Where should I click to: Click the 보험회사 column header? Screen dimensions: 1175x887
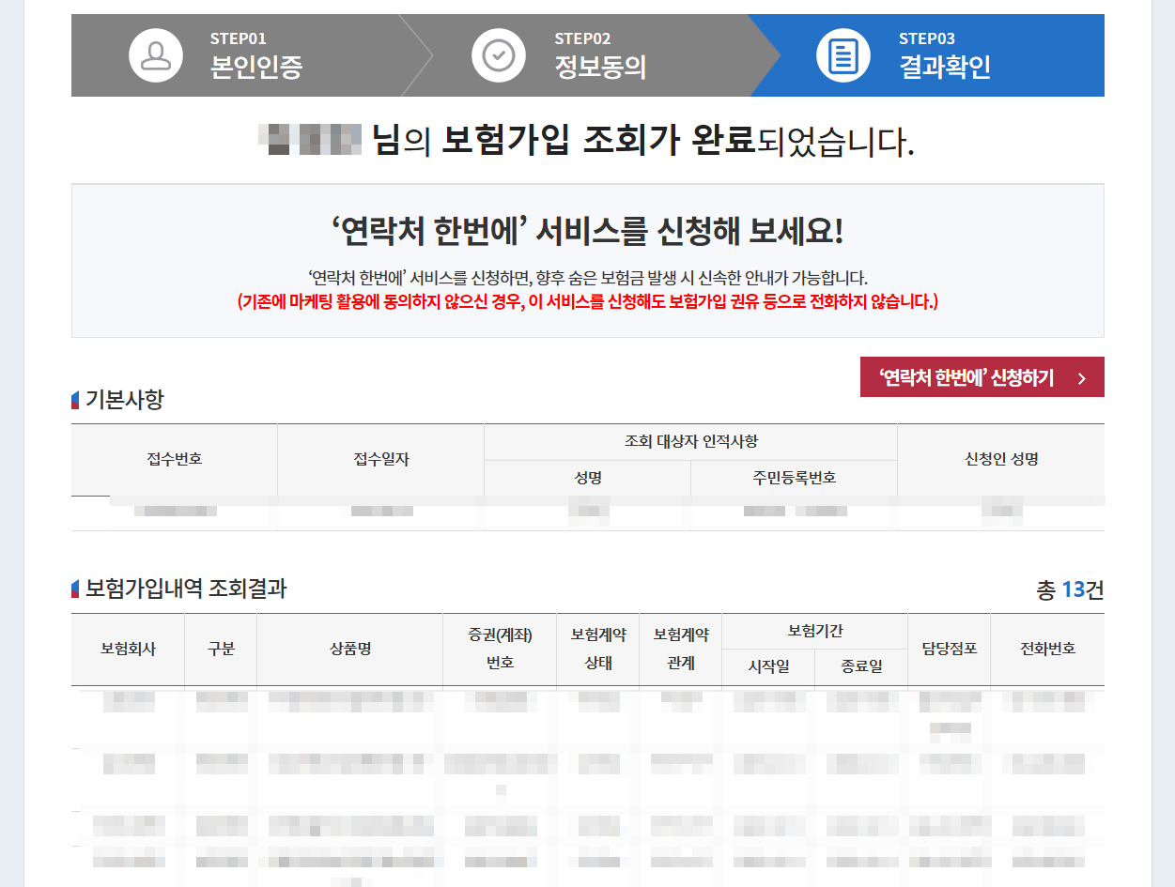129,649
